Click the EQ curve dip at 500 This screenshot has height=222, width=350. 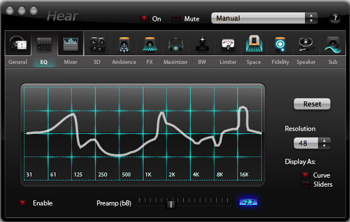coord(119,155)
